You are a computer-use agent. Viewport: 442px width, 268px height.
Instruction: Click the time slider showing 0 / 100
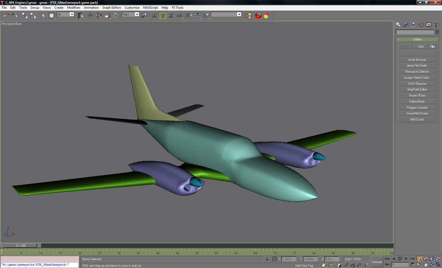[21, 246]
